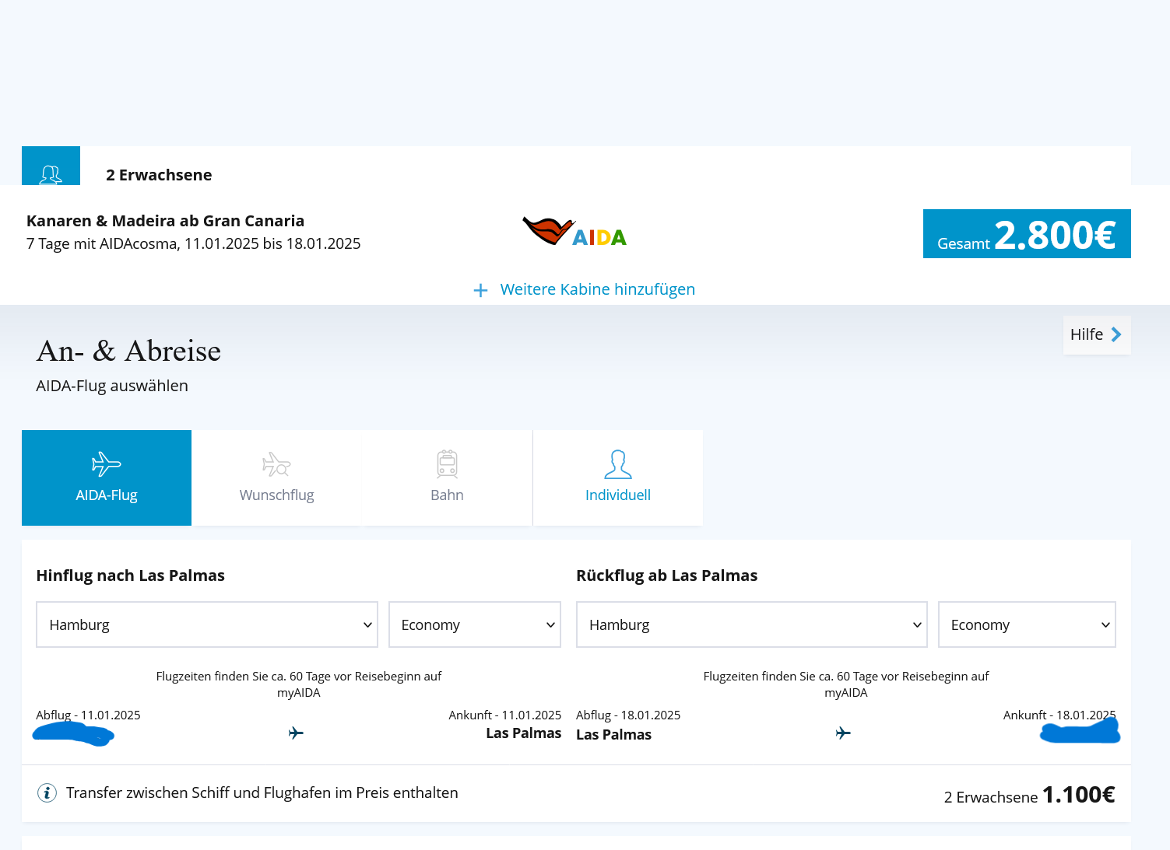The width and height of the screenshot is (1170, 850).
Task: Click the airplane icon under Rückflug section
Action: tap(843, 733)
